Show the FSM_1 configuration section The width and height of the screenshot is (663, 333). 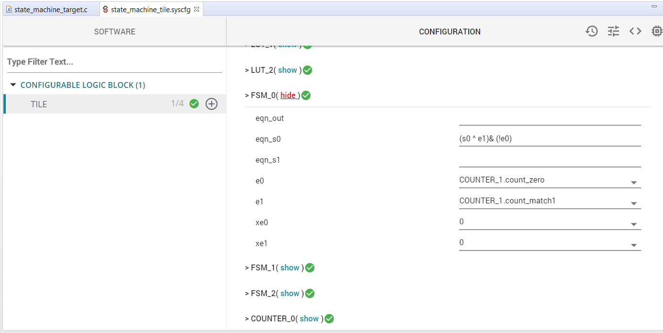coord(290,267)
